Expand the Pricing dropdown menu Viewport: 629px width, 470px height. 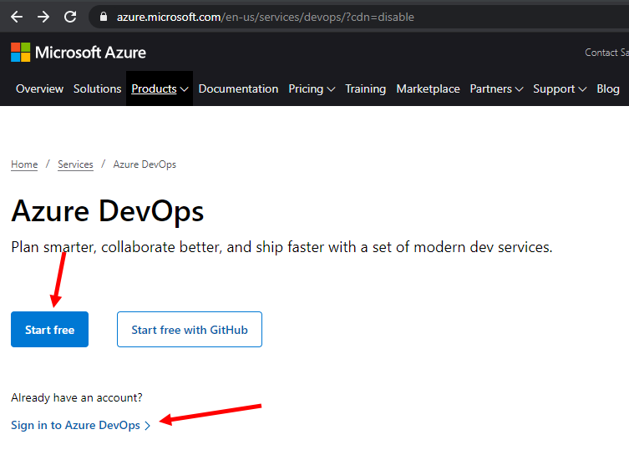312,88
